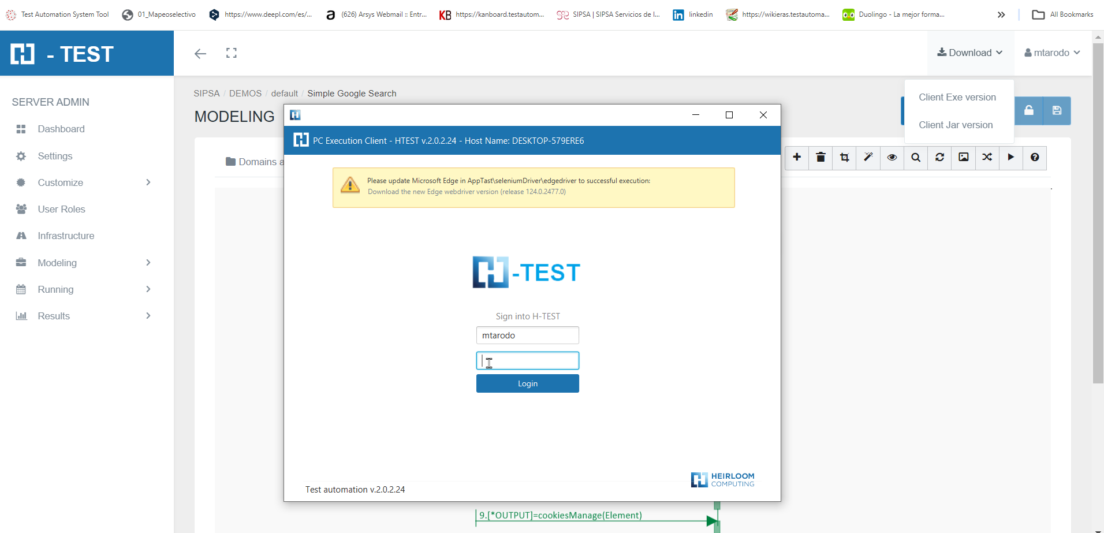Toggle the eye visibility icon in toolbar
This screenshot has width=1104, height=533.
click(892, 157)
